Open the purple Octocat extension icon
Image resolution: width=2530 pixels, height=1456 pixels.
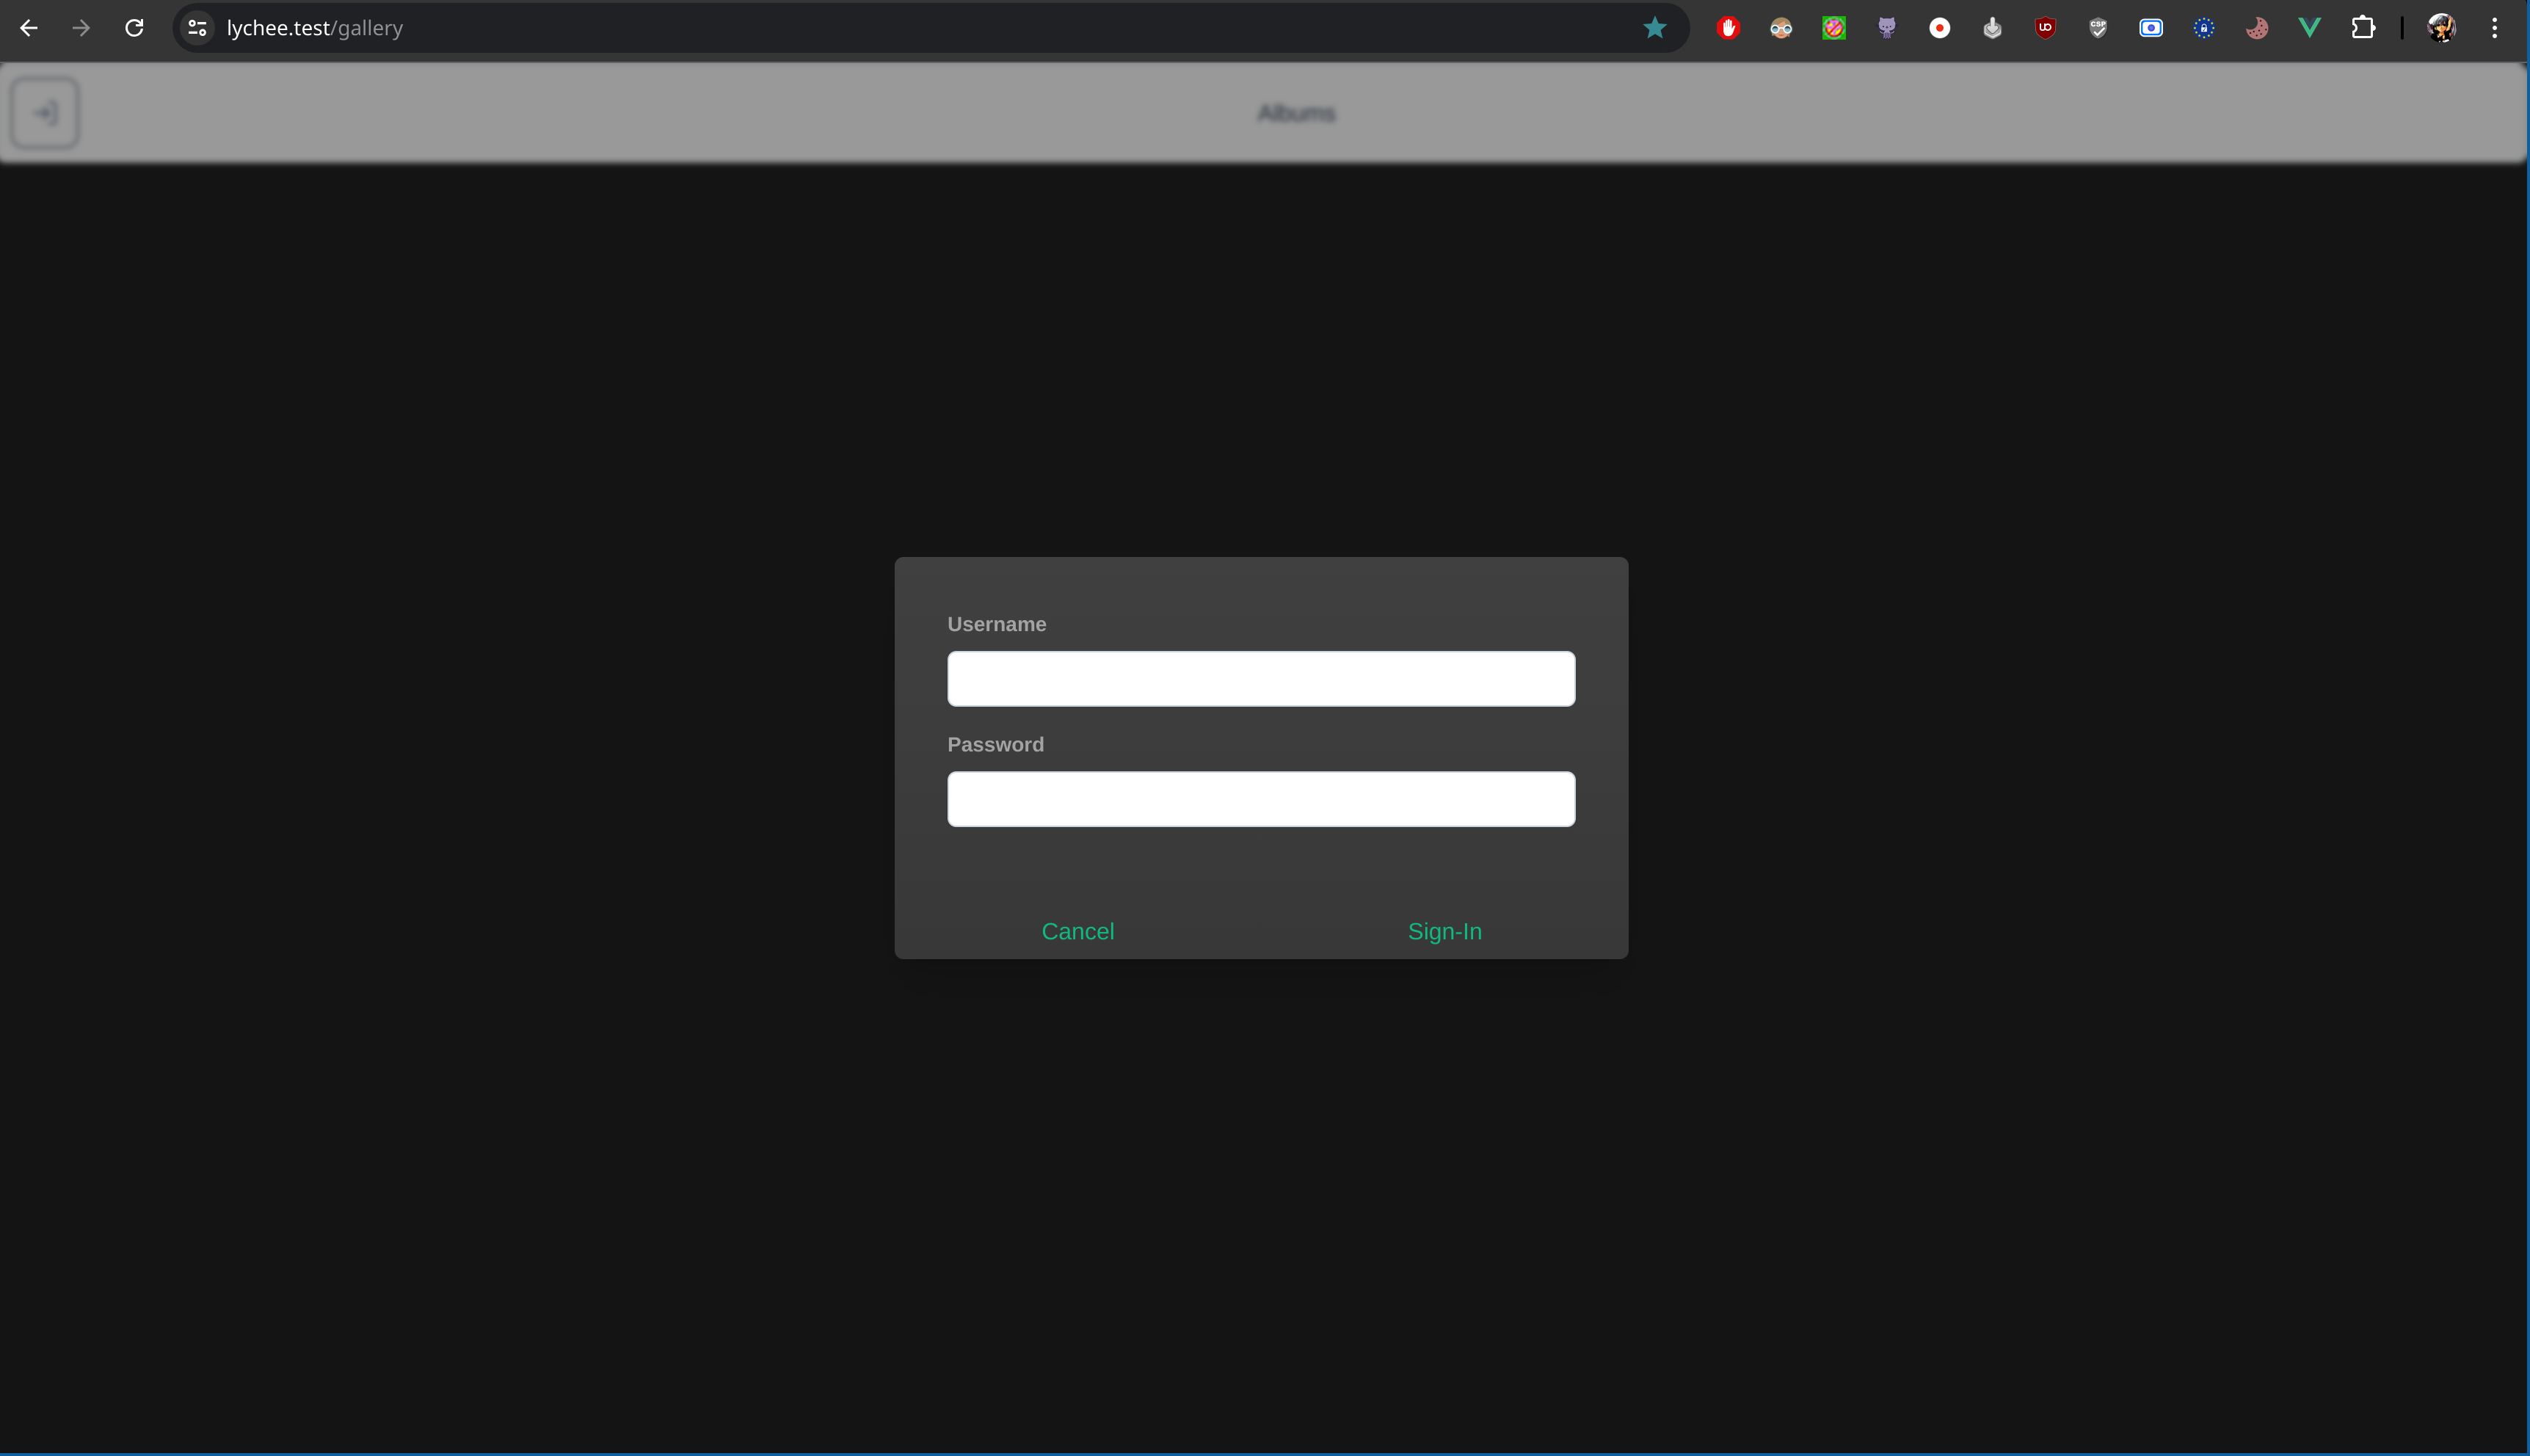[x=1887, y=28]
